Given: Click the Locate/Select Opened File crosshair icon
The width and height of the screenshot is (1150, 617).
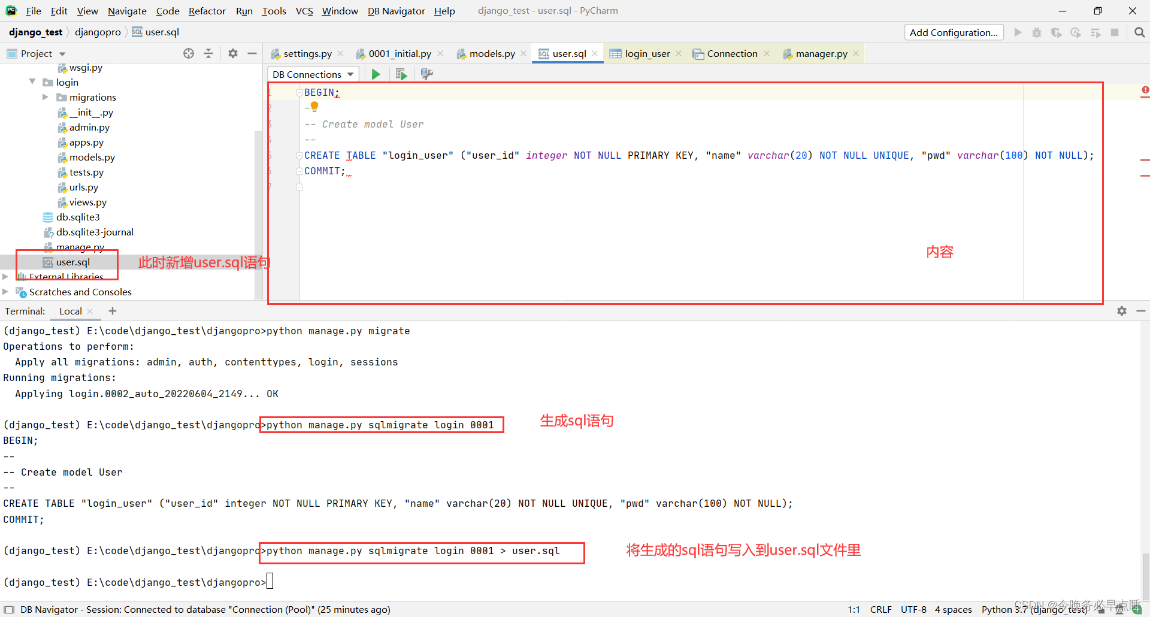Looking at the screenshot, I should click(x=189, y=53).
